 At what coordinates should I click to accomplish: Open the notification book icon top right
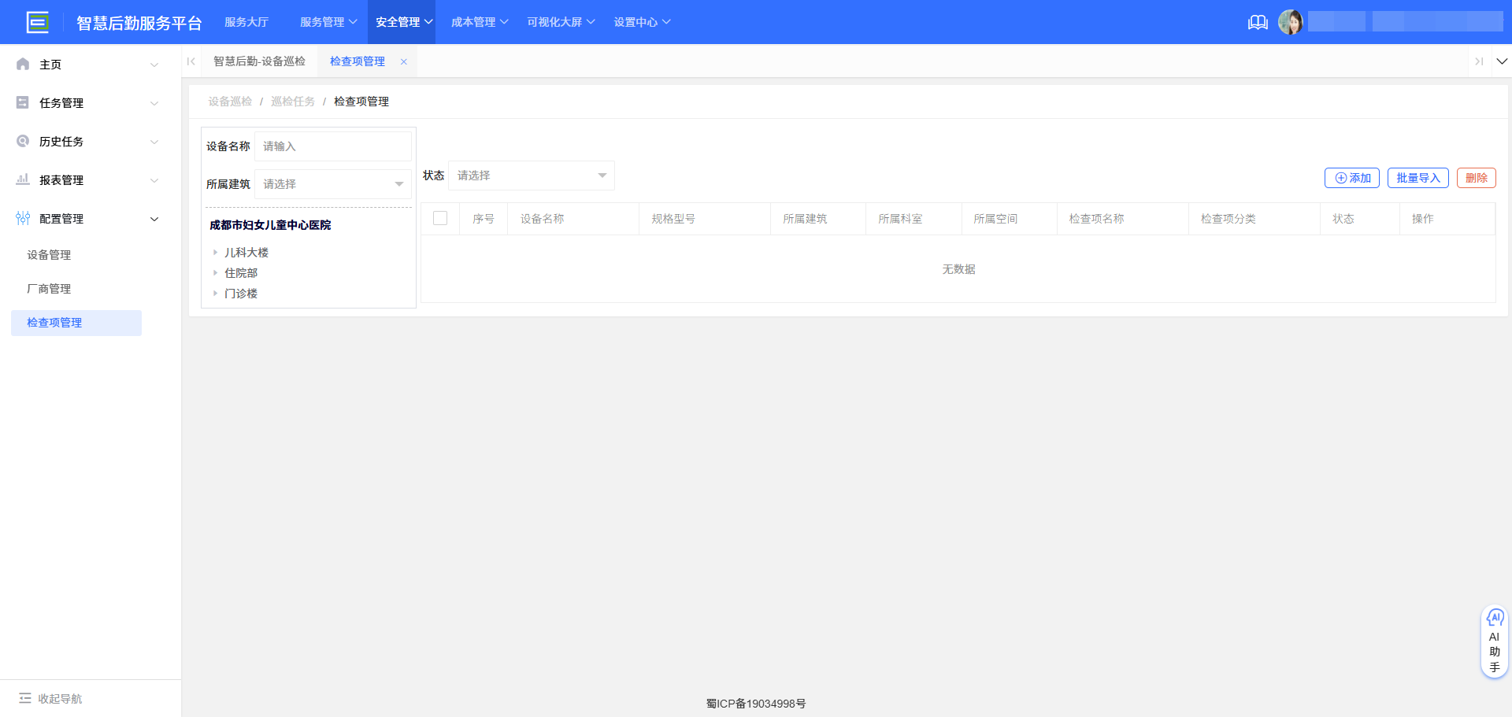tap(1258, 22)
